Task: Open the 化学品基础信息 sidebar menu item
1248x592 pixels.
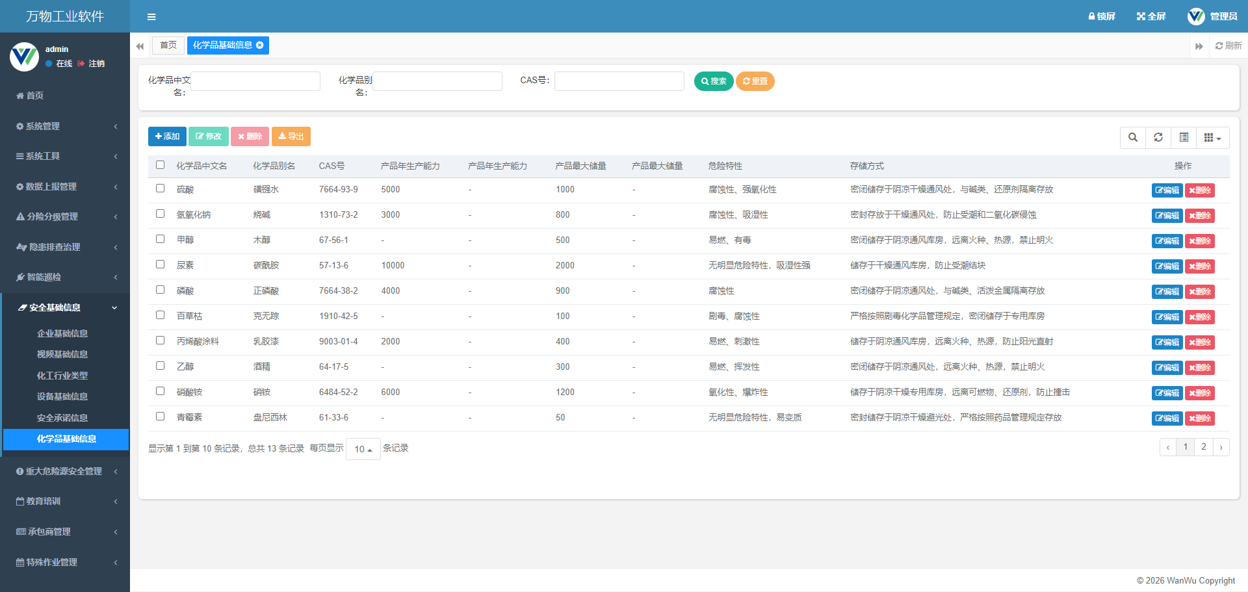Action: coord(66,439)
